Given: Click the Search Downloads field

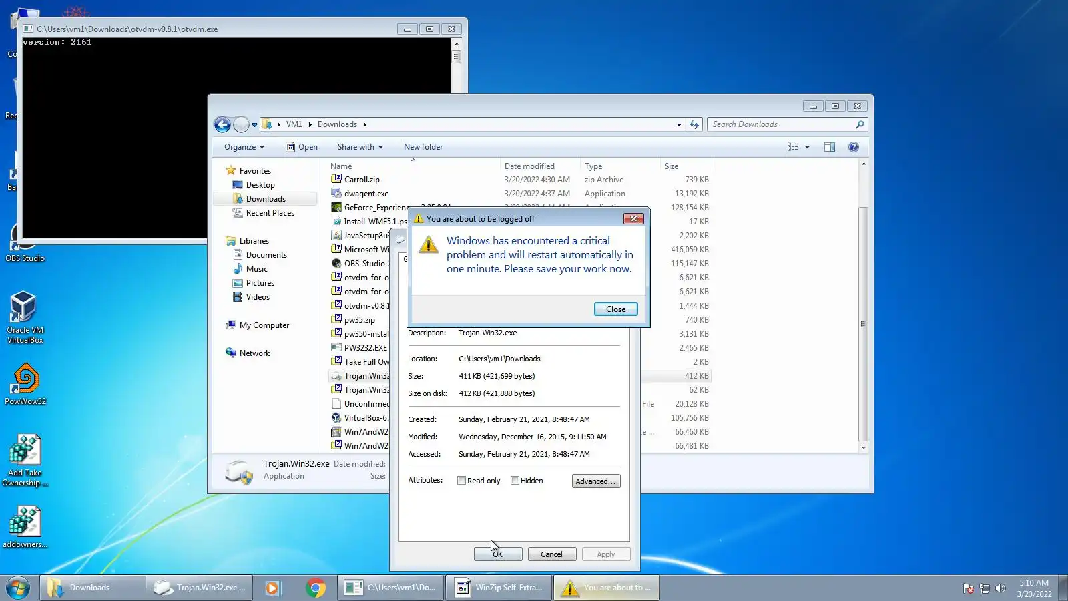Looking at the screenshot, I should coord(781,124).
